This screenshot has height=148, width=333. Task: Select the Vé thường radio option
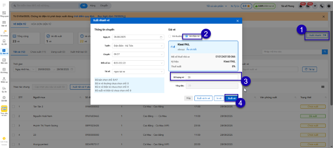pos(170,36)
